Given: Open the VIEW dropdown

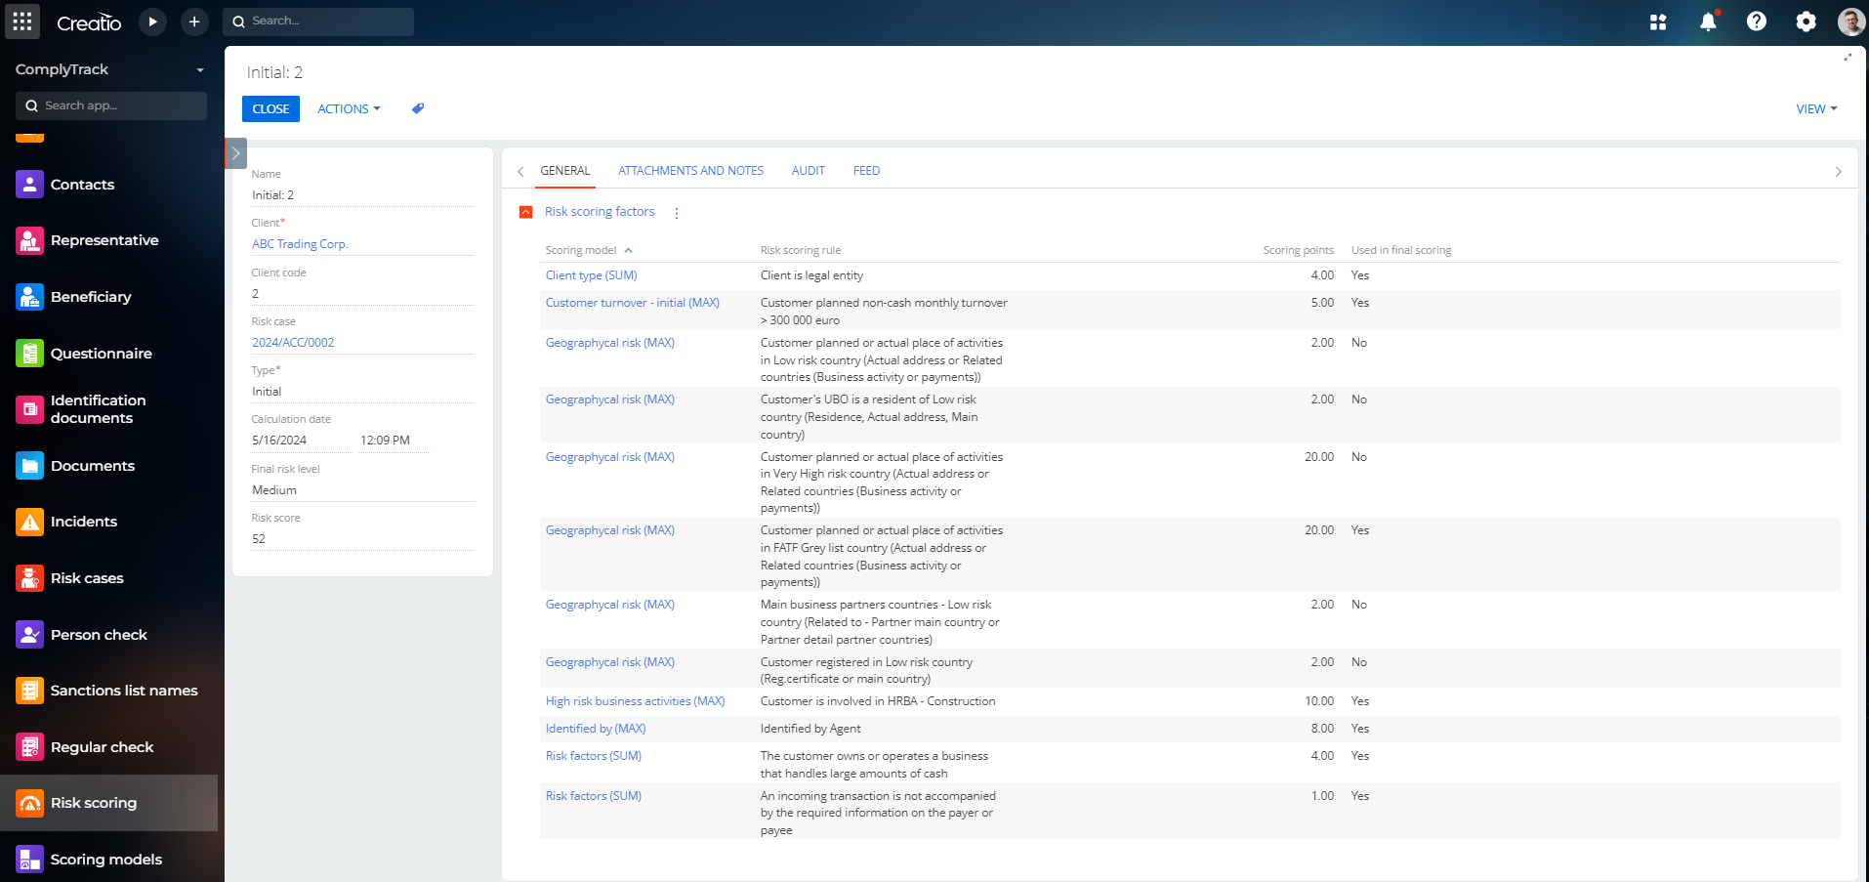Looking at the screenshot, I should 1814,108.
